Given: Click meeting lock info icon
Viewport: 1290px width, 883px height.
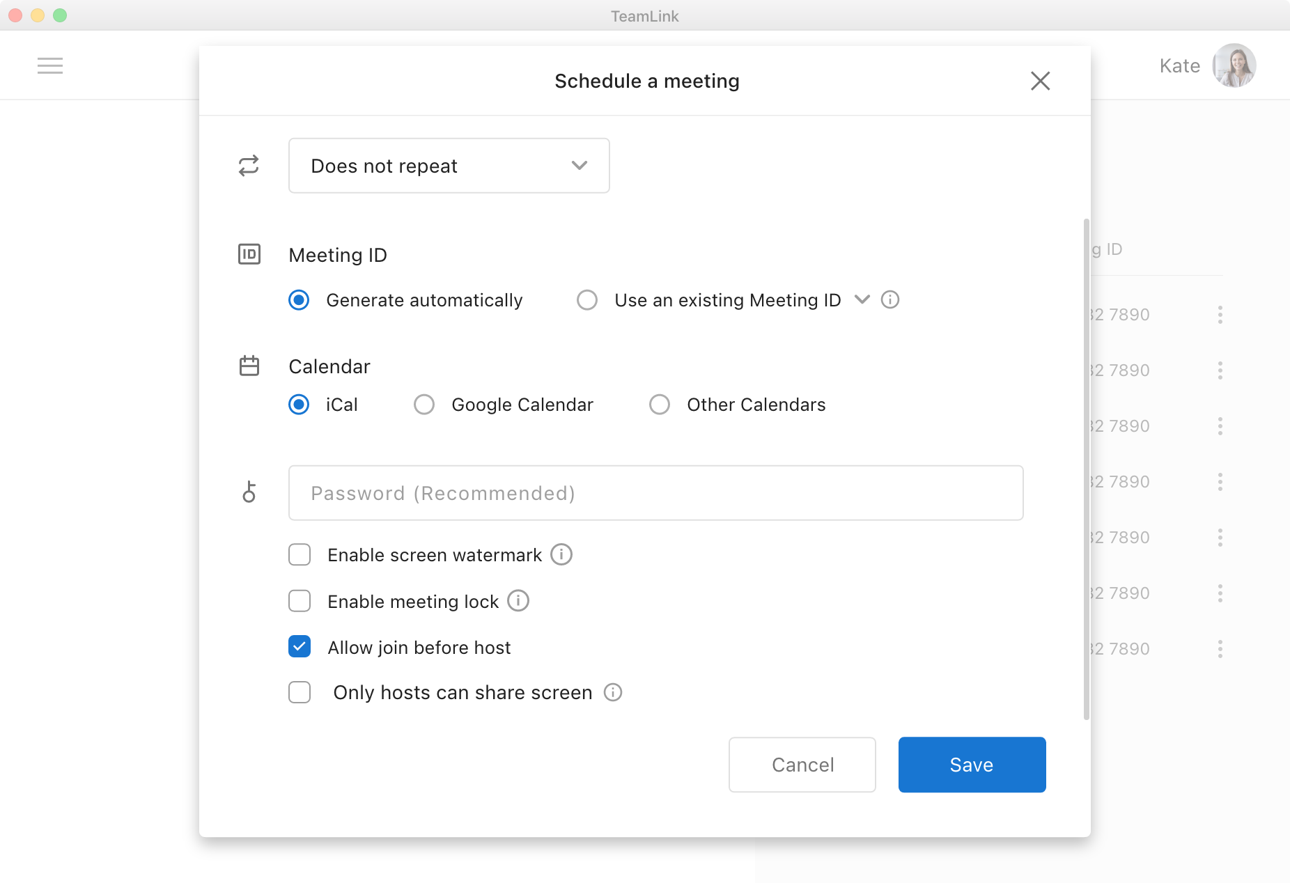Looking at the screenshot, I should click(518, 600).
